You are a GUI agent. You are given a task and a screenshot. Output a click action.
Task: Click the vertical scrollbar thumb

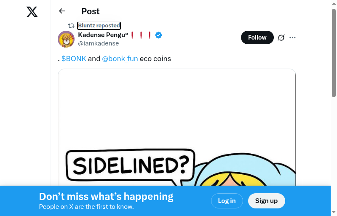tap(334, 53)
